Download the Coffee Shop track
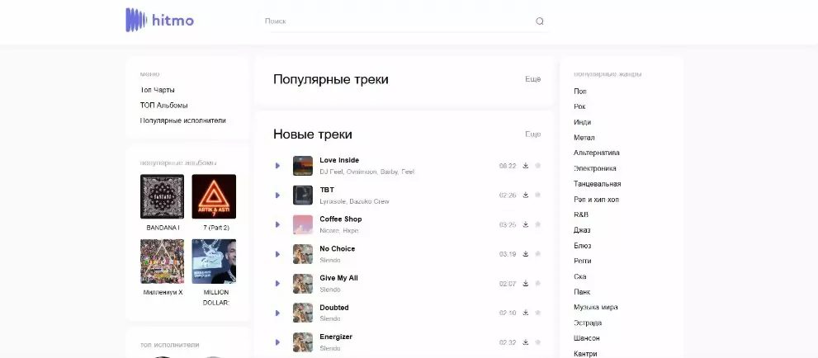Viewport: 818px width, 358px height. point(525,224)
